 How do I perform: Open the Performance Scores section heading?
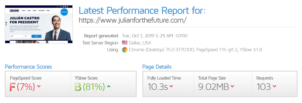coord(28,67)
